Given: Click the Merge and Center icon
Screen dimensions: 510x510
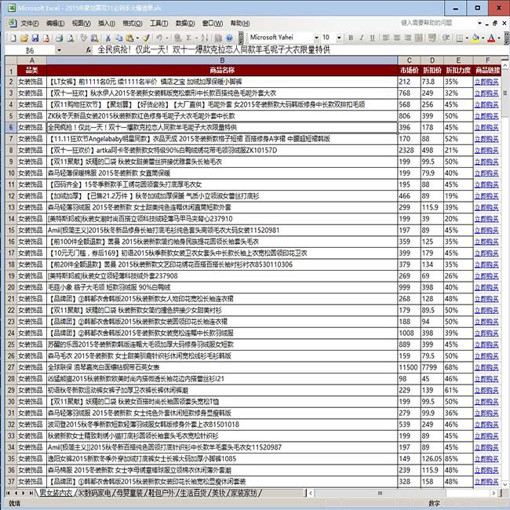Looking at the screenshot, I should 419,38.
